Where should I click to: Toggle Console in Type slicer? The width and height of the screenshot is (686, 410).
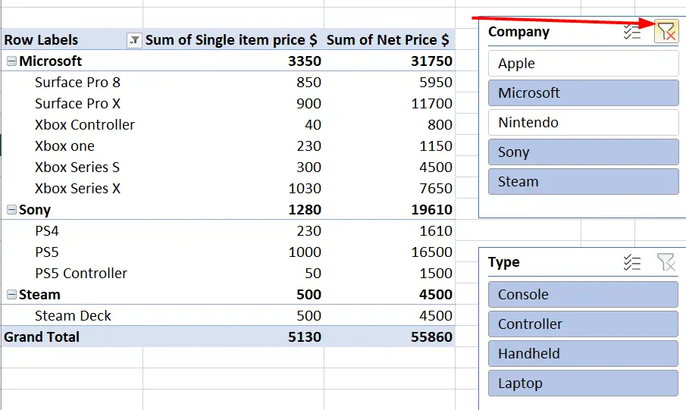(x=583, y=295)
